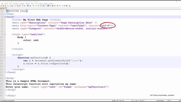Open the Run menu
The width and height of the screenshot is (181, 102).
point(37,4)
